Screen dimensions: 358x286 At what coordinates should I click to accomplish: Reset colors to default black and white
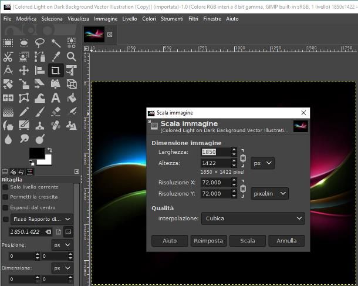coord(32,163)
